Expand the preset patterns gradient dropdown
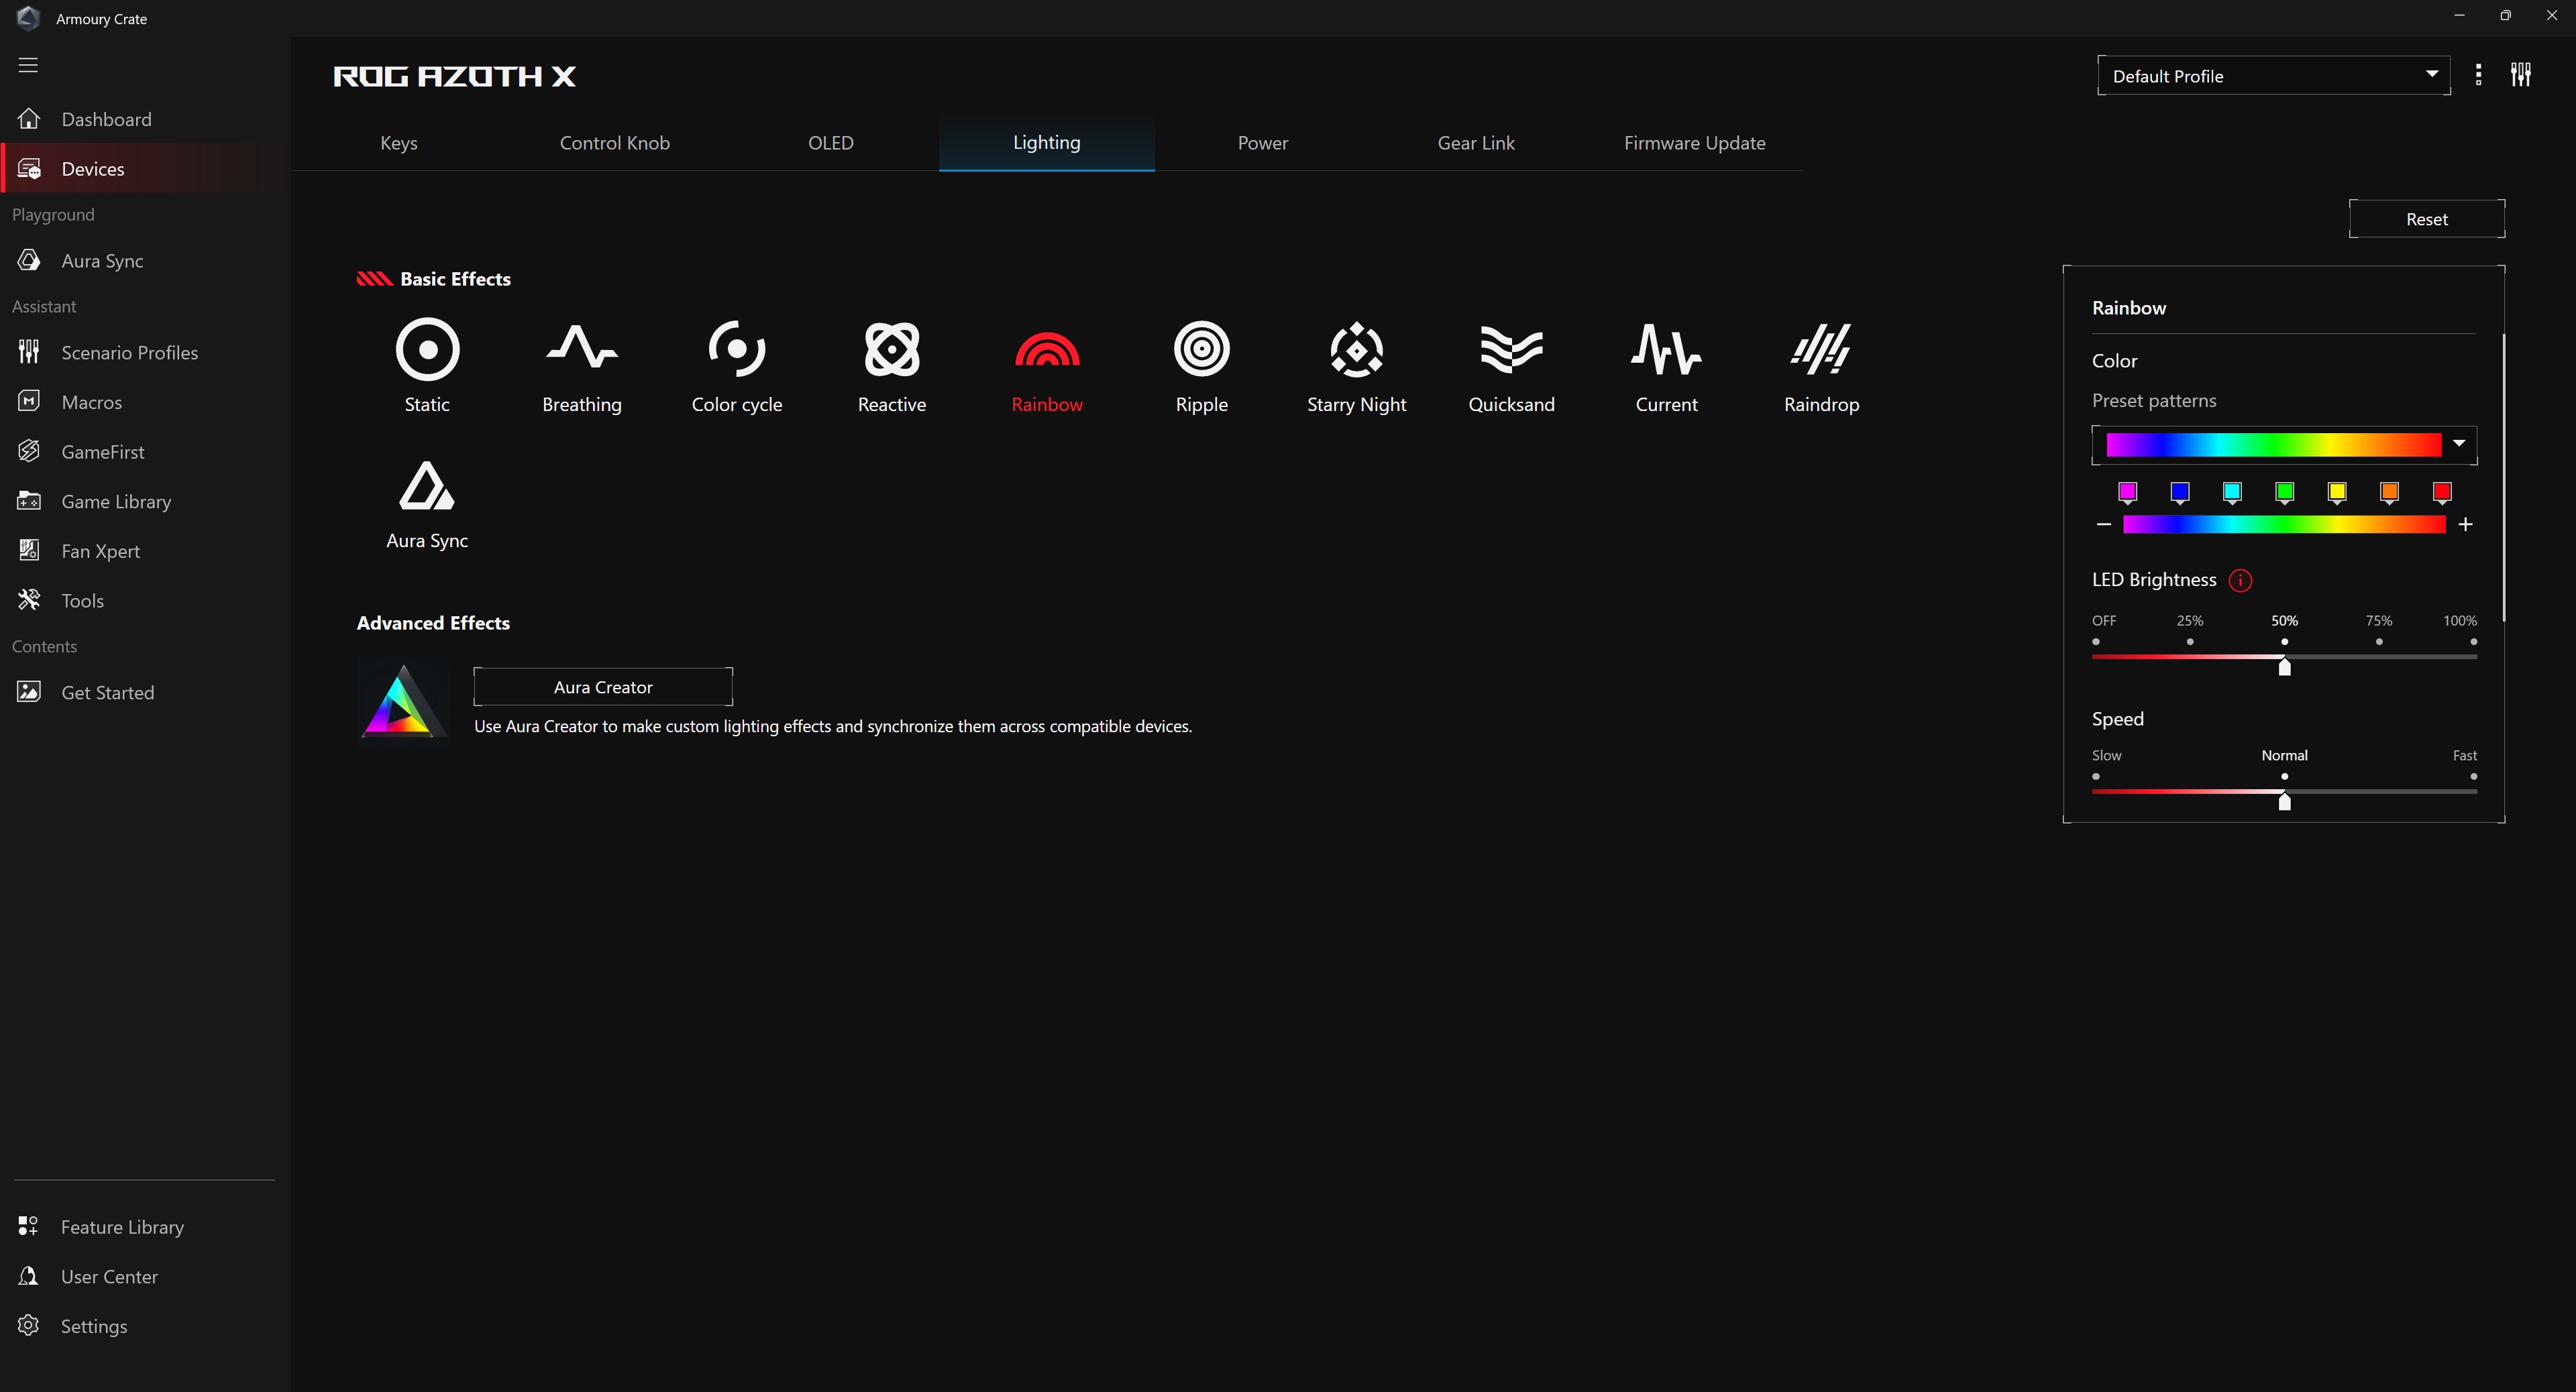This screenshot has height=1392, width=2576. click(2284, 445)
